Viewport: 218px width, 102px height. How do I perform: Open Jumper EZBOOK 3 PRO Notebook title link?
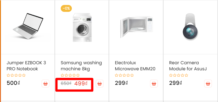26,66
